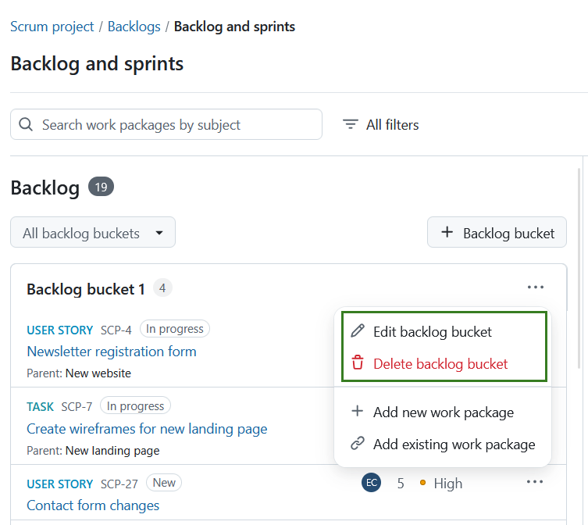This screenshot has width=588, height=525.
Task: Select Add new work package
Action: point(443,412)
